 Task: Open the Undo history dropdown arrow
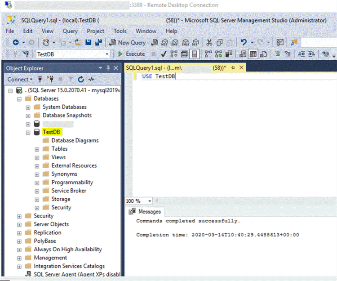pos(252,42)
